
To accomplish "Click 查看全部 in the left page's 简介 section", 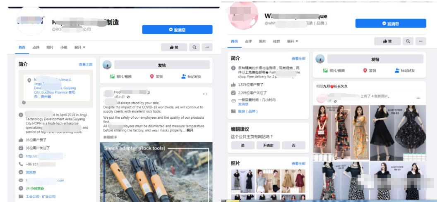I will [86, 64].
